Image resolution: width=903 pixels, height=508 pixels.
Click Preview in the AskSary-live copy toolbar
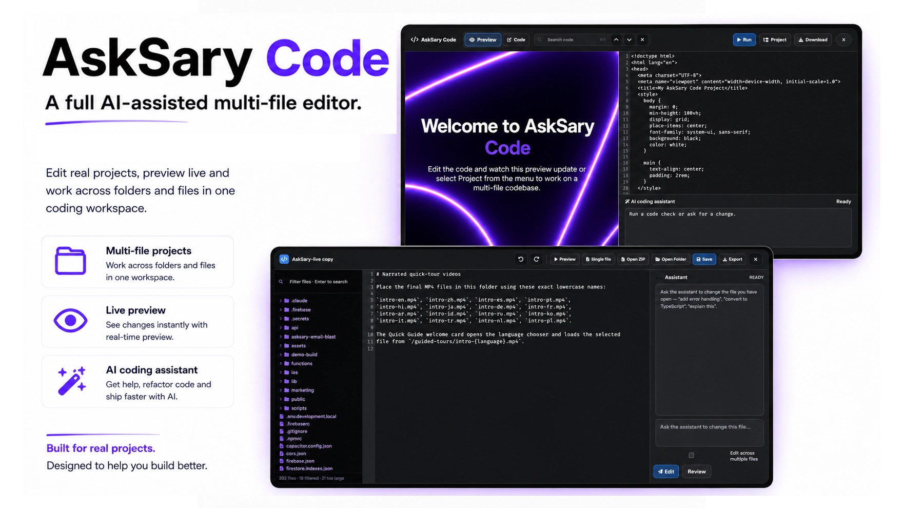click(565, 259)
